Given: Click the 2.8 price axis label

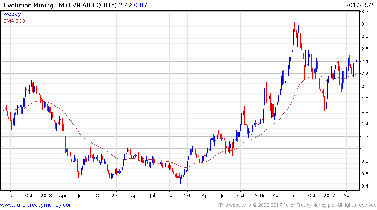Looking at the screenshot, I should 365,36.
